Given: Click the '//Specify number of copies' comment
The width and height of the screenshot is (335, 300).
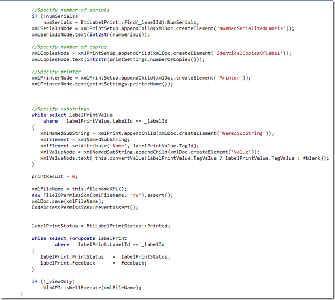Looking at the screenshot, I should [x=68, y=47].
